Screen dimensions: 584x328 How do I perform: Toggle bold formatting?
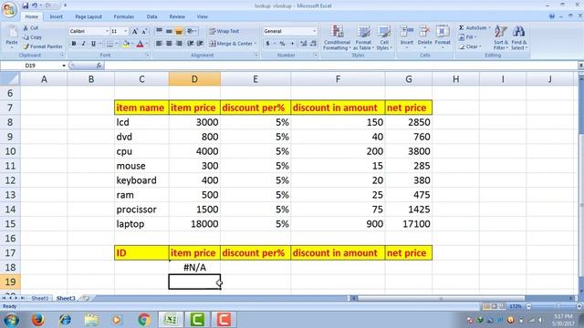(74, 44)
